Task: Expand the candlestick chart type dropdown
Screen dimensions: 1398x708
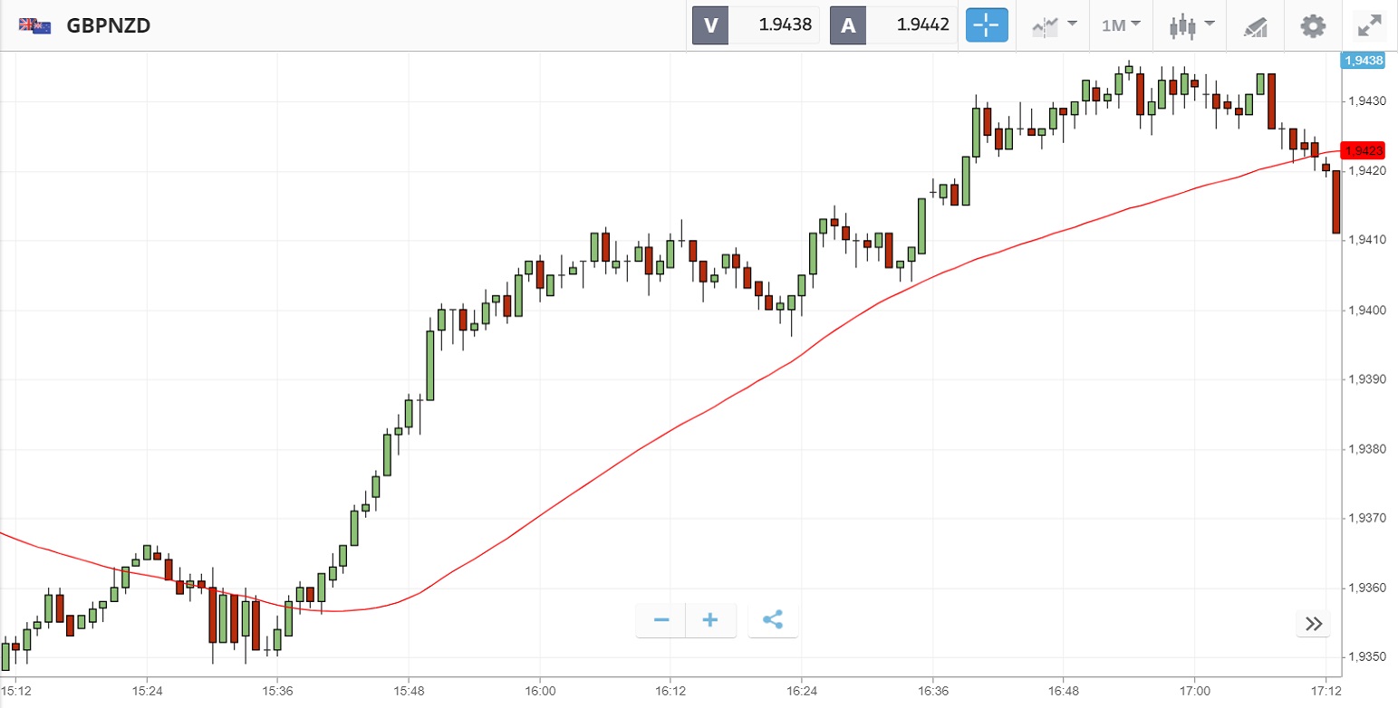Action: [x=1190, y=25]
